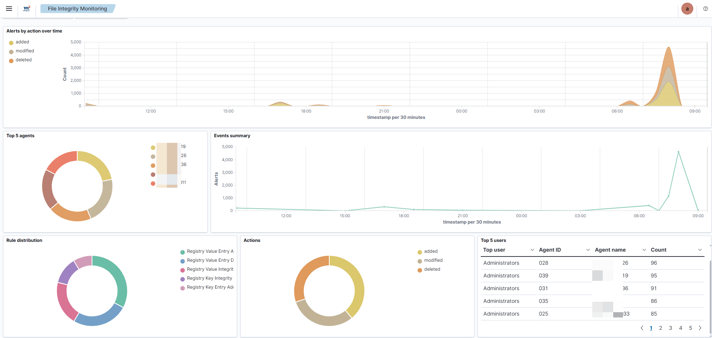Go to next page of users table
The image size is (712, 338).
coord(700,328)
